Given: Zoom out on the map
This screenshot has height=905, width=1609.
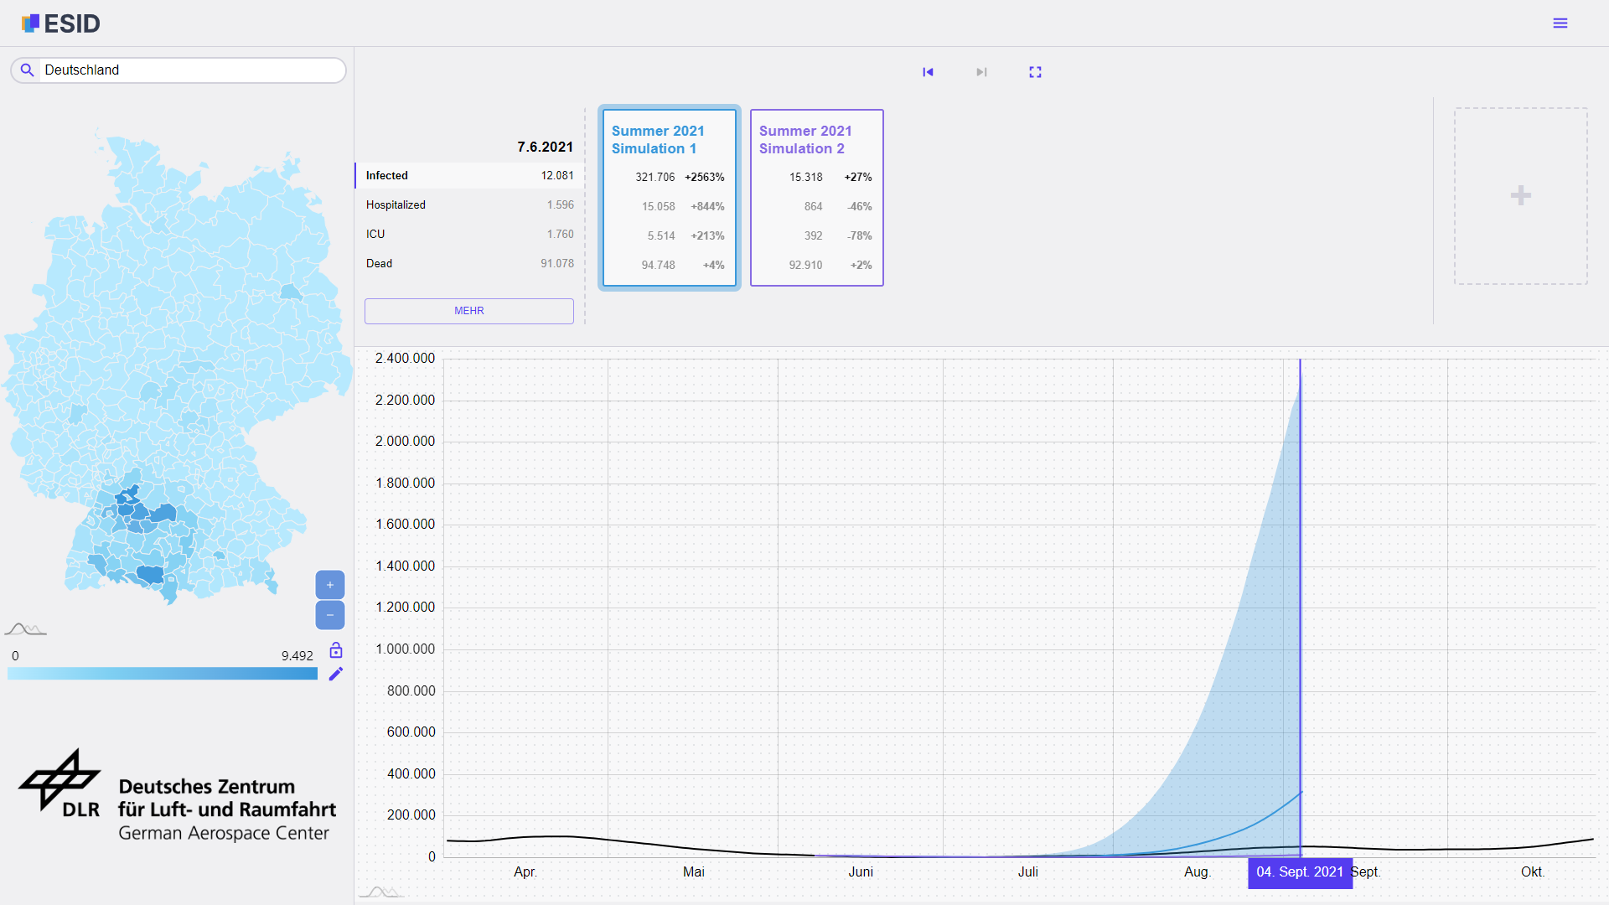Looking at the screenshot, I should (330, 615).
